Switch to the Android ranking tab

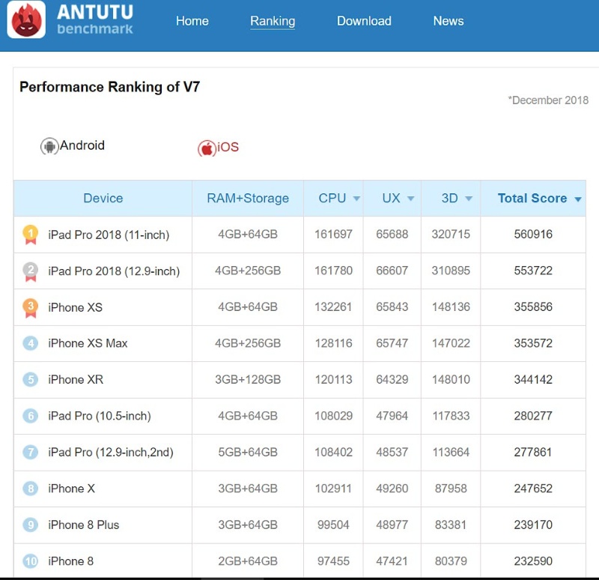tap(82, 145)
